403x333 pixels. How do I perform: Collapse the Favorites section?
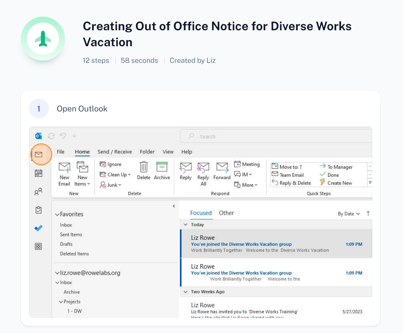pos(57,215)
